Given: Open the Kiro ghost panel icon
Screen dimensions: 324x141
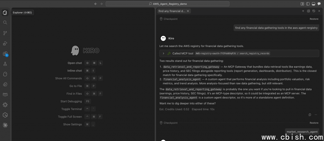Looking at the screenshot, I should 5,74.
